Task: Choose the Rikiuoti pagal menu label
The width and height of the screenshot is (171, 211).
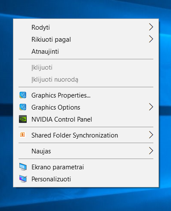Action: point(51,40)
